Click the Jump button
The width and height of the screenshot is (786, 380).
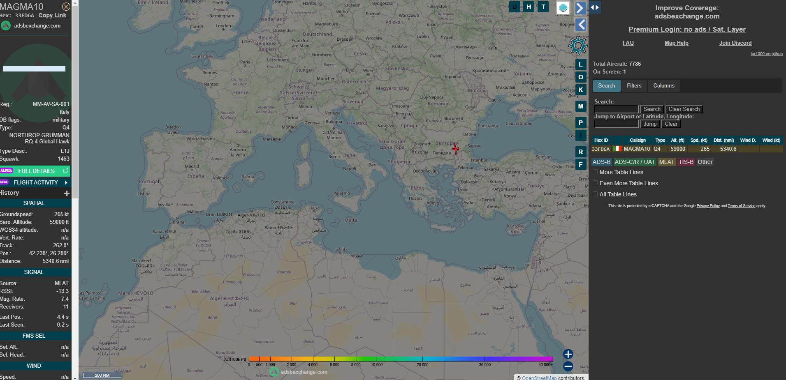(x=650, y=124)
